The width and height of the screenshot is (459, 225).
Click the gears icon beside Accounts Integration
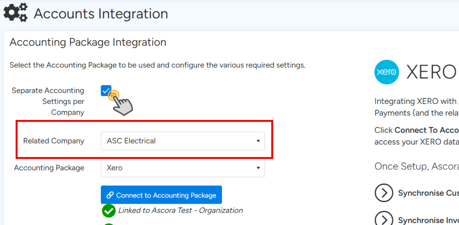pyautogui.click(x=16, y=13)
